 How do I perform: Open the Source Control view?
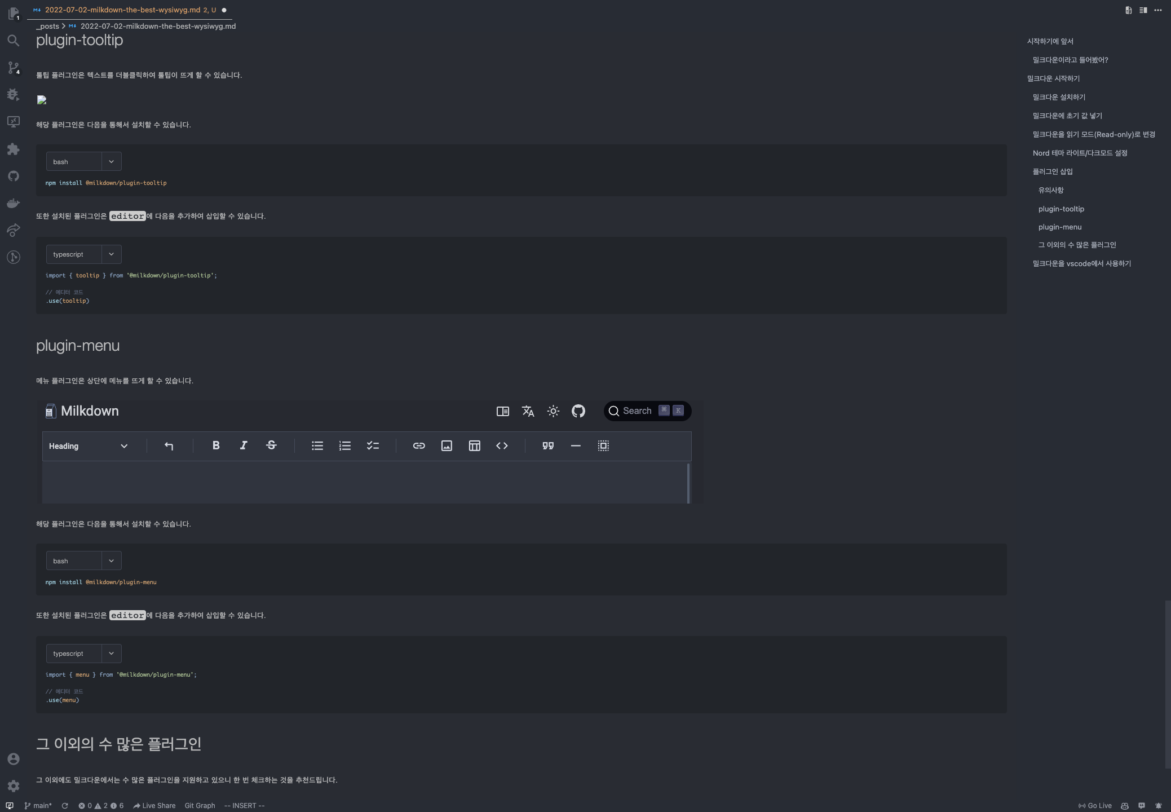click(14, 68)
